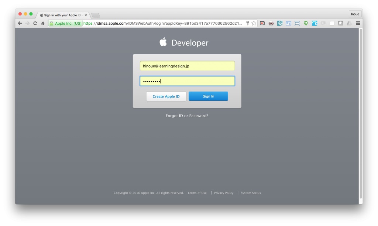The width and height of the screenshot is (378, 226).
Task: Open the green Hangouts quote-bubble extension
Action: pos(306,23)
